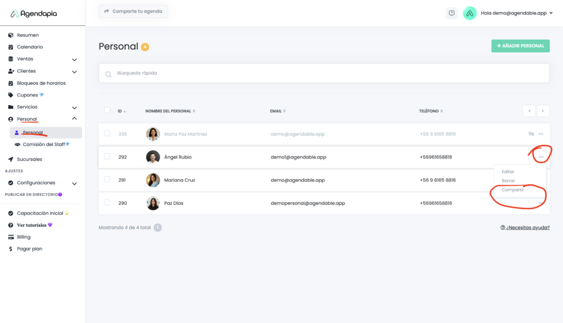Toggle hidden-eye icon for María Paz Martínez

pos(531,134)
